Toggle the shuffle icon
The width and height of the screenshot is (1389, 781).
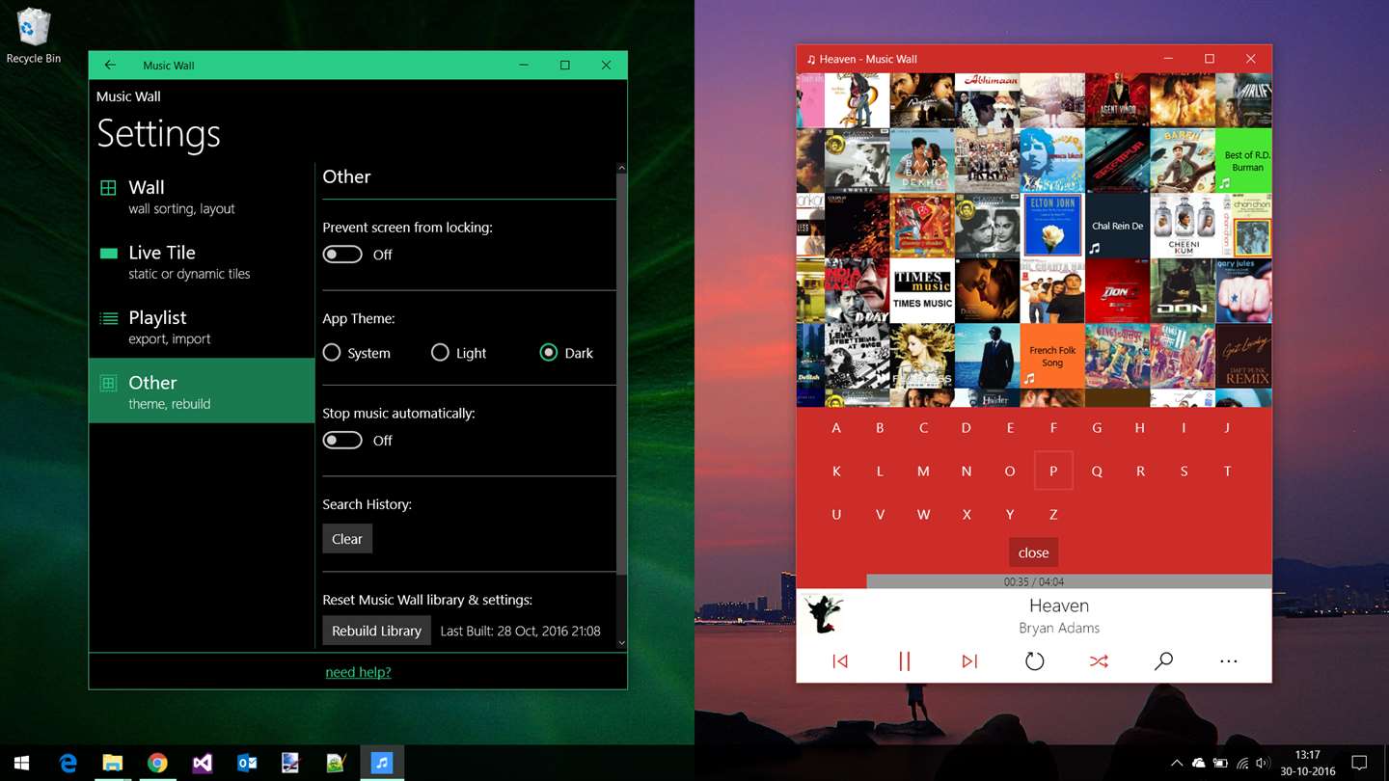pos(1099,661)
